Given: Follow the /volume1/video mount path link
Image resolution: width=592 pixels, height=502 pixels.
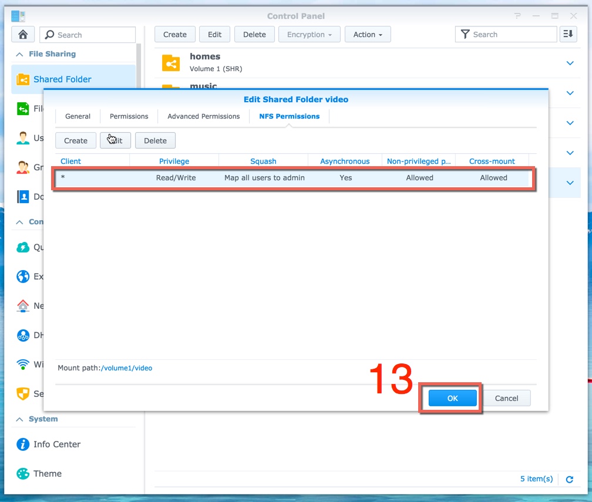Looking at the screenshot, I should pos(126,368).
